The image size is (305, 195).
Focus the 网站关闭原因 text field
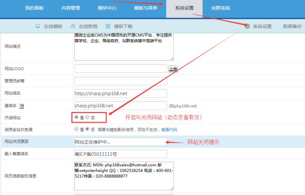coord(121,142)
